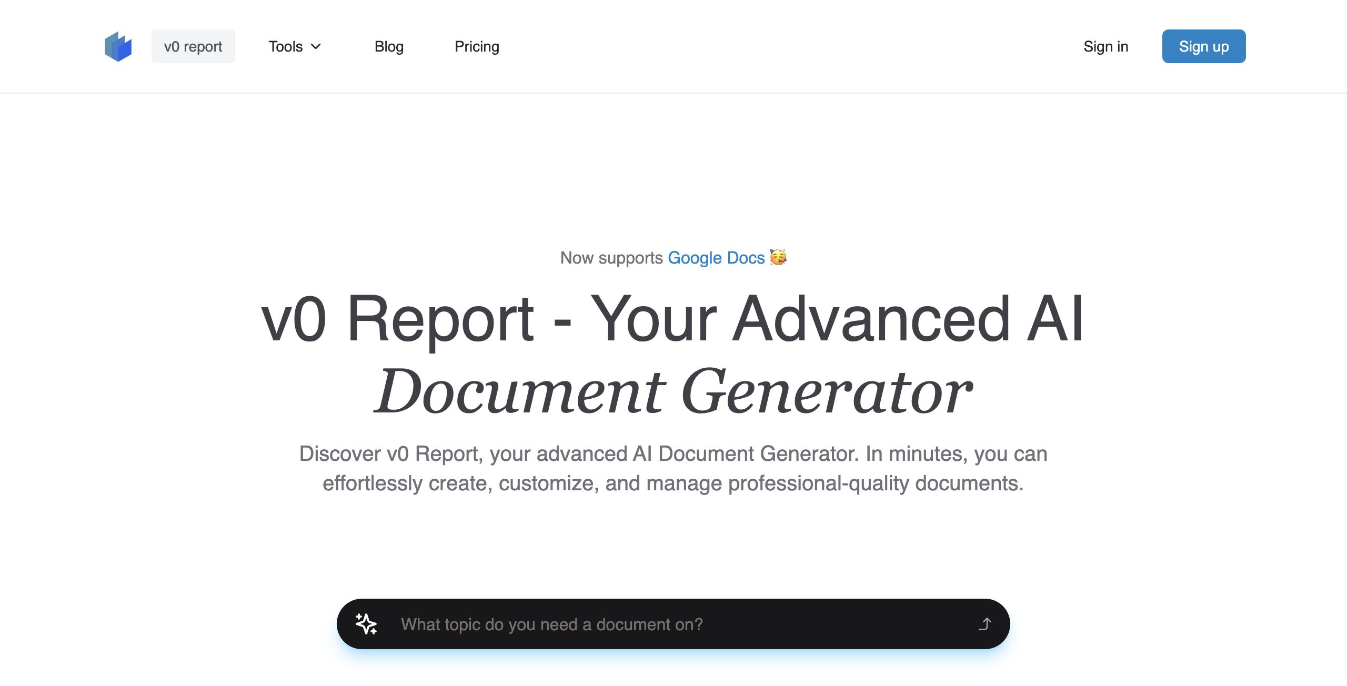Go to the Blog page
This screenshot has width=1347, height=686.
pos(389,46)
